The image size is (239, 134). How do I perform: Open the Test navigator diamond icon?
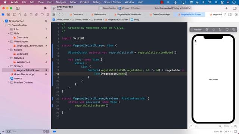[x=31, y=15]
